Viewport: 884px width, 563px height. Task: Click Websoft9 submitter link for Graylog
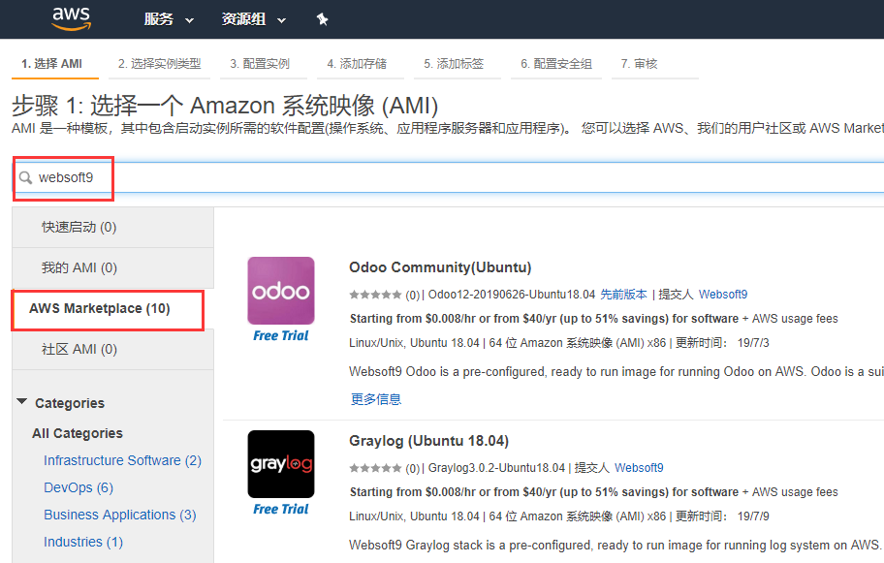coord(639,468)
